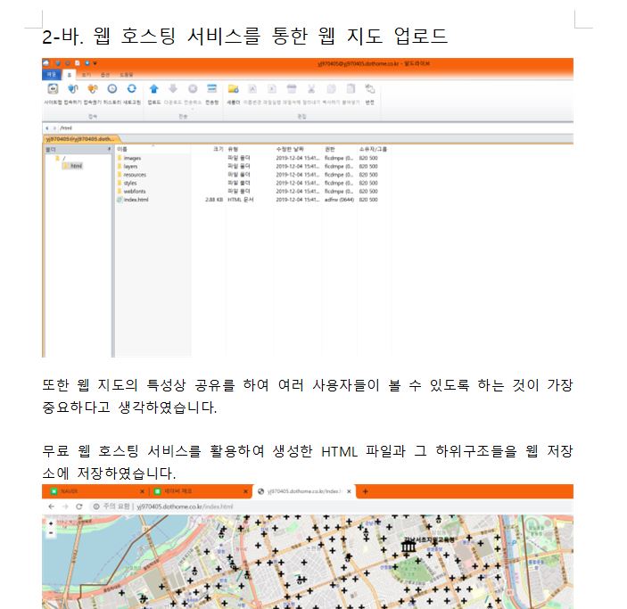The width and height of the screenshot is (627, 609).
Task: Reload the browser page
Action: pyautogui.click(x=79, y=506)
